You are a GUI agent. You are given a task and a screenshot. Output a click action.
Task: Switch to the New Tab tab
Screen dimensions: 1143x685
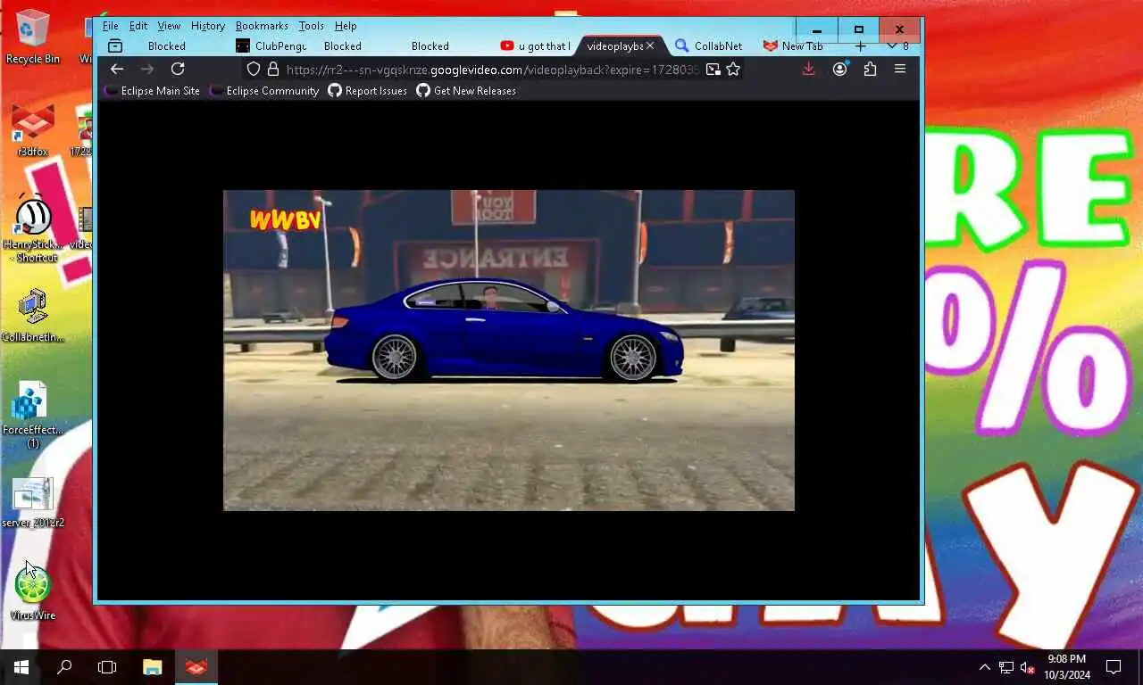click(795, 46)
